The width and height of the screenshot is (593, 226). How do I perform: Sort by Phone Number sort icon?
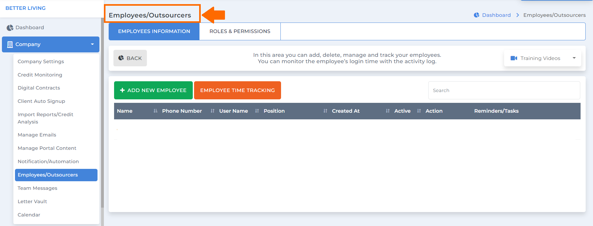tap(212, 111)
